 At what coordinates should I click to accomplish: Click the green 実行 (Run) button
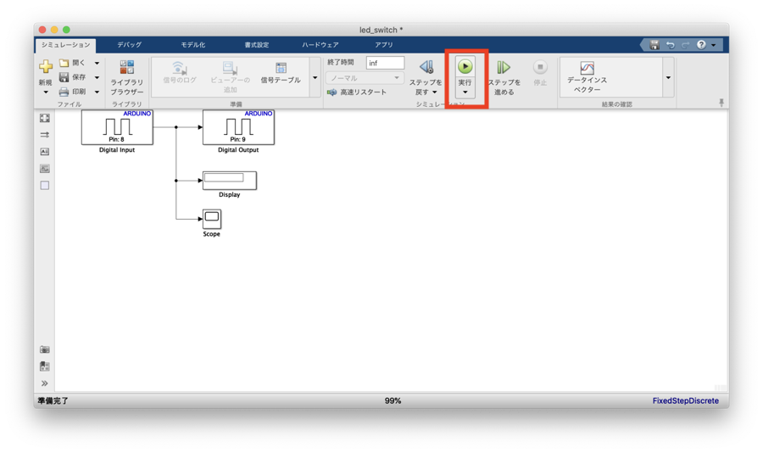pyautogui.click(x=465, y=67)
